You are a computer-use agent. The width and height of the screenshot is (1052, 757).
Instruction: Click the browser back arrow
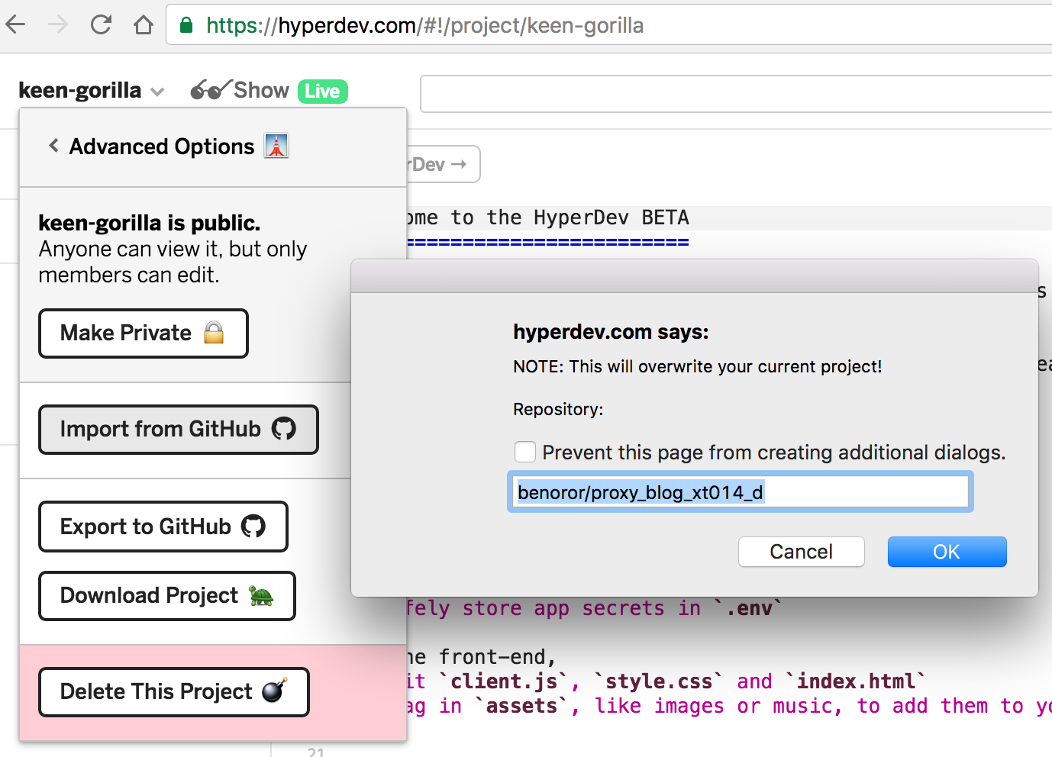click(16, 25)
